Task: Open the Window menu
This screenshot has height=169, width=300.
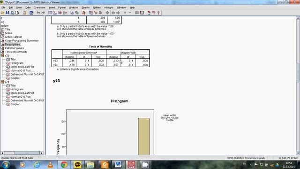Action: click(x=121, y=8)
